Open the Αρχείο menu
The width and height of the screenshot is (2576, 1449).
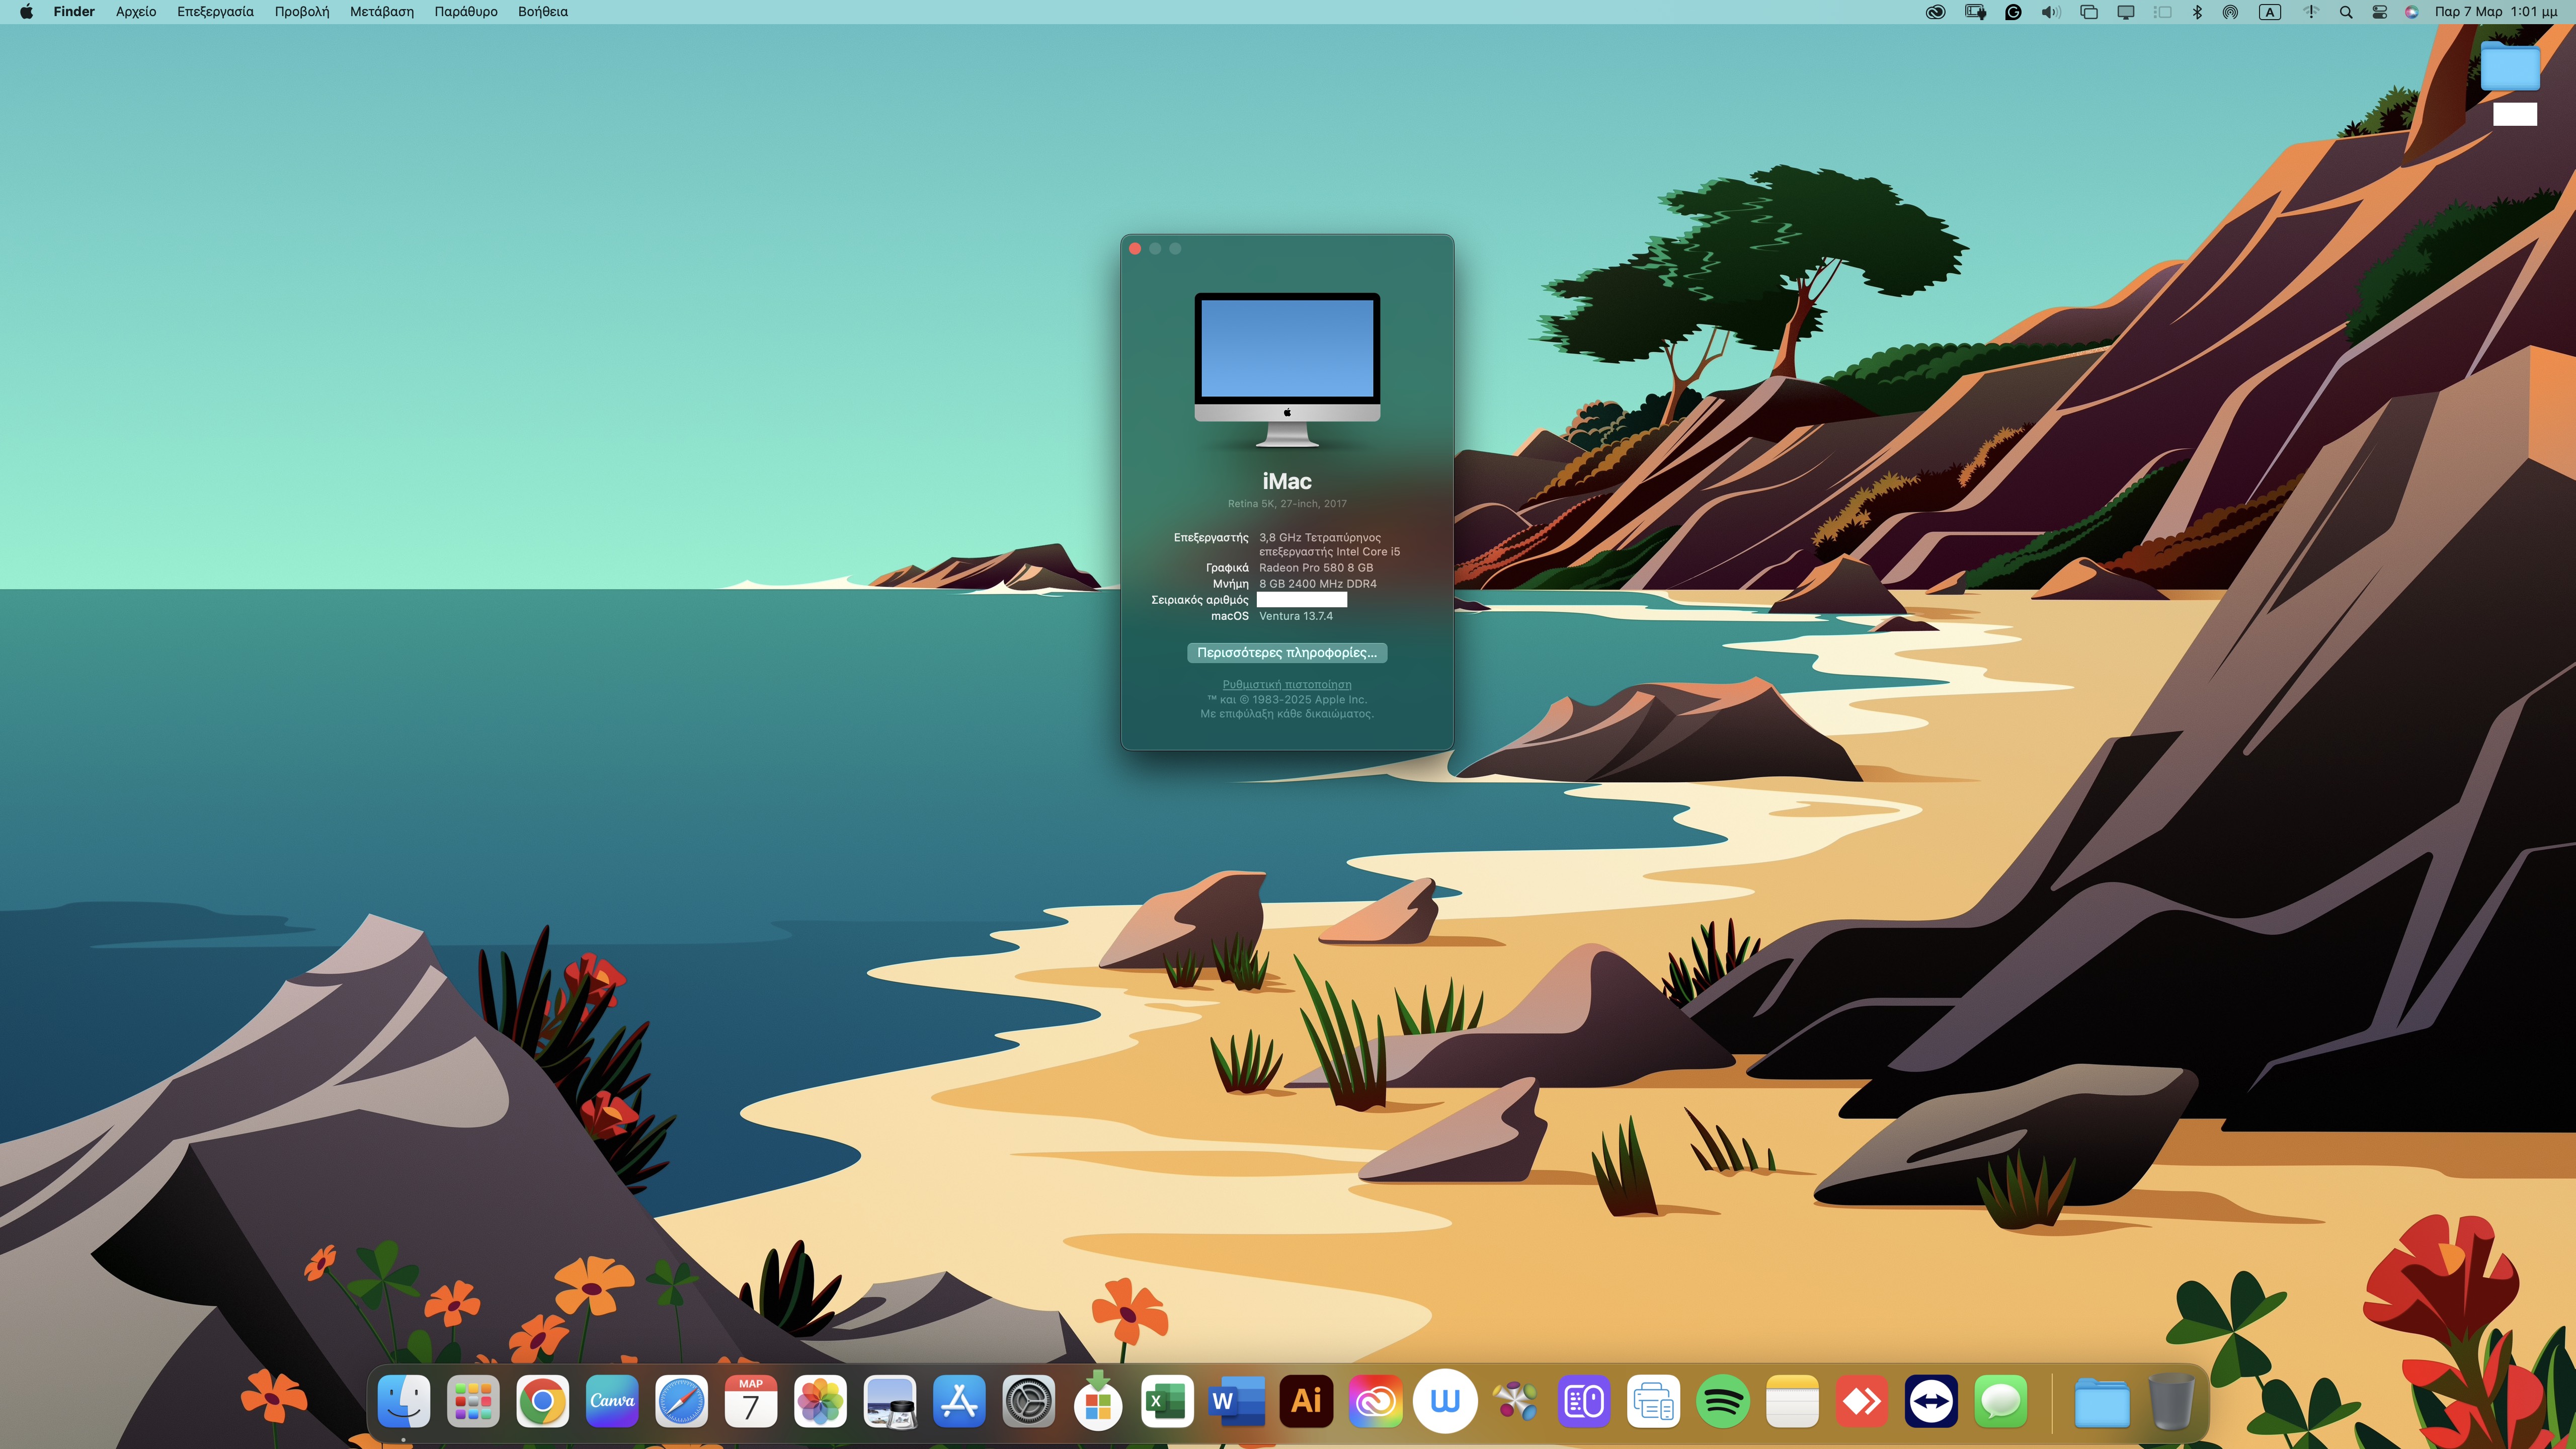(x=136, y=12)
